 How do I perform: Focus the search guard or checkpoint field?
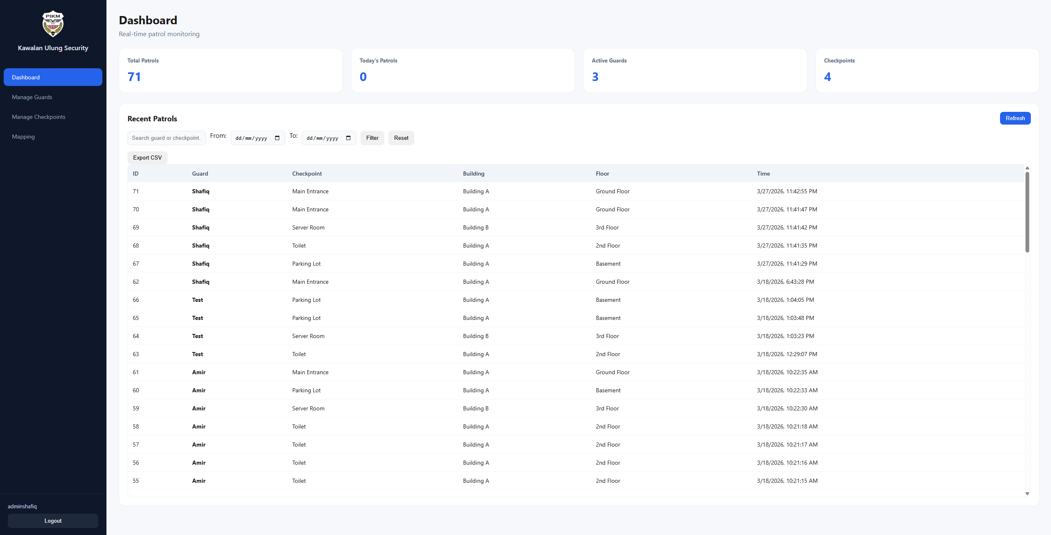(x=166, y=138)
